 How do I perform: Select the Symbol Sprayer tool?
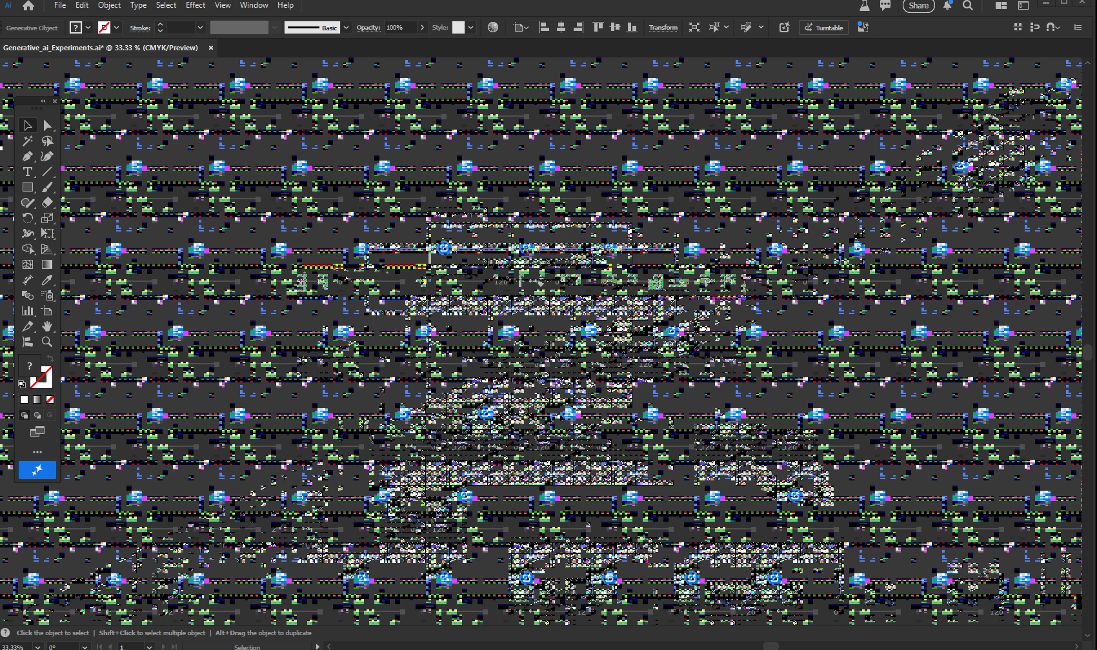47,295
